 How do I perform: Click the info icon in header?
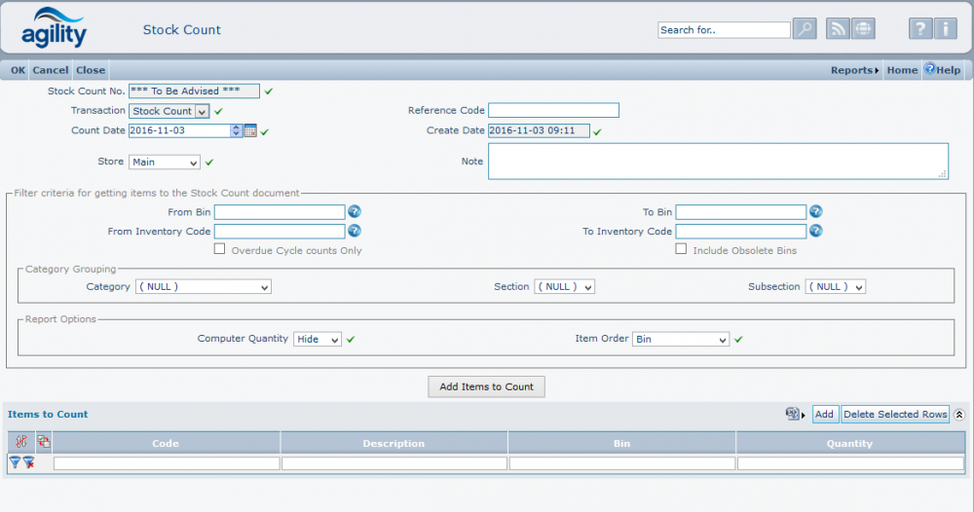pos(945,29)
